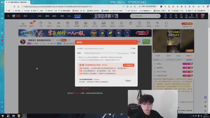Image resolution: width=210 pixels, height=118 pixels.
Task: Copy the 直播码 stream key
Action: [133, 53]
